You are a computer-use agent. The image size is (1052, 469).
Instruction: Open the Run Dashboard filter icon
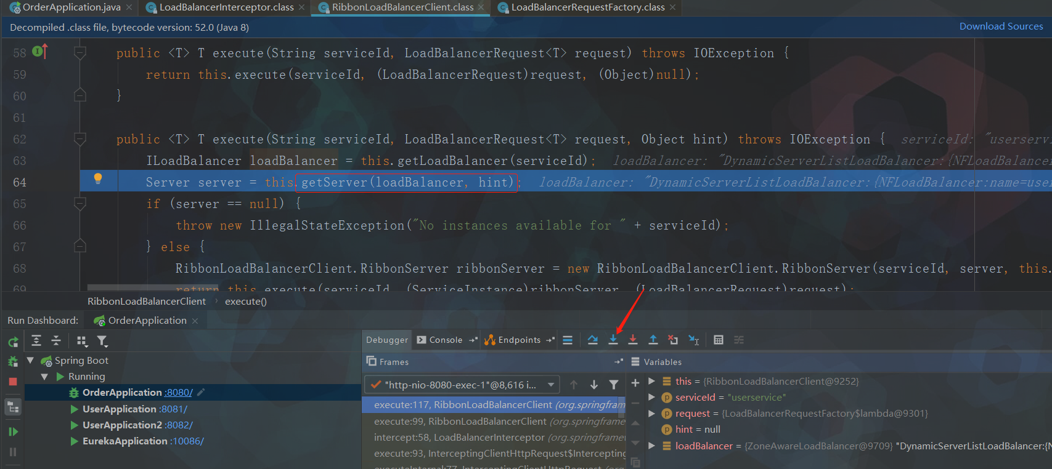[102, 340]
